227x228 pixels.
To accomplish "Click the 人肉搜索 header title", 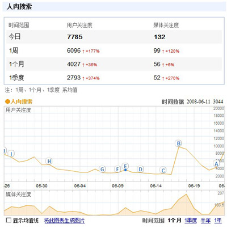I will point(19,7).
